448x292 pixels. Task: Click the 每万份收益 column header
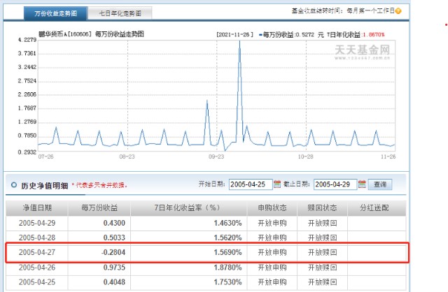pyautogui.click(x=99, y=208)
